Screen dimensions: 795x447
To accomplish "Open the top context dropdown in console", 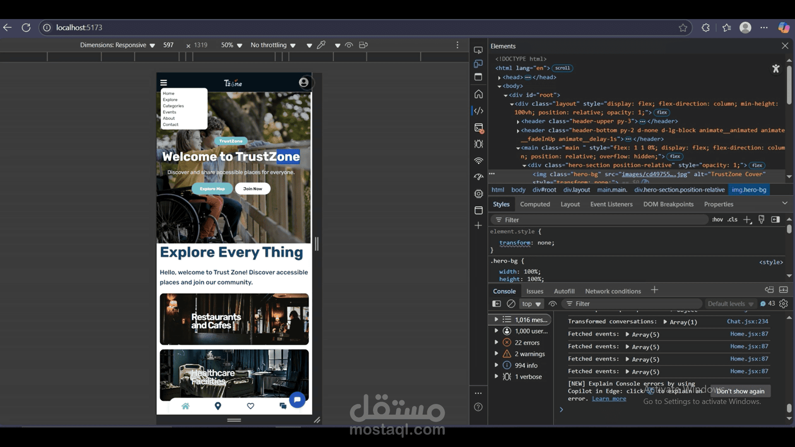I will 531,304.
